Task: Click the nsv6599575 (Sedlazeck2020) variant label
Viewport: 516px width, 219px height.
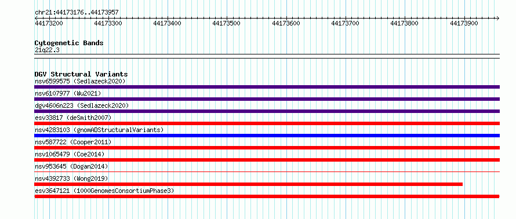Action: tap(80, 81)
